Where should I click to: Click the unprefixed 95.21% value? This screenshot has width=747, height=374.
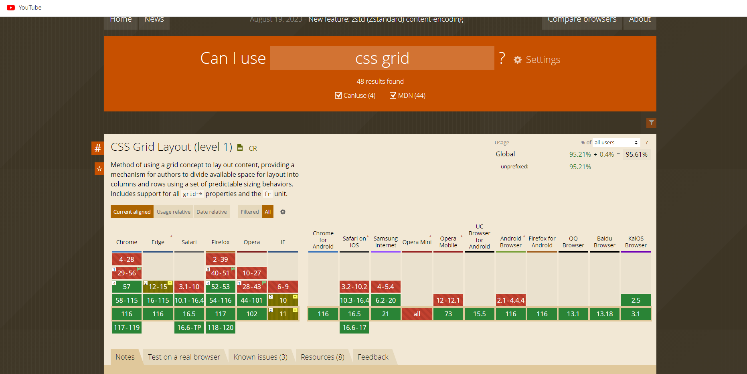580,167
